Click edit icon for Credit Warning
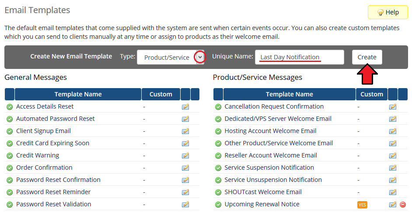Screen dimensions: 412x212 pos(185,156)
